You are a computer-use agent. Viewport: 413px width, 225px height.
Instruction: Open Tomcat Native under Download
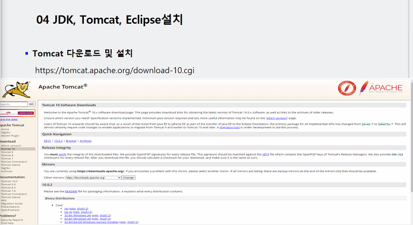coord(11,164)
